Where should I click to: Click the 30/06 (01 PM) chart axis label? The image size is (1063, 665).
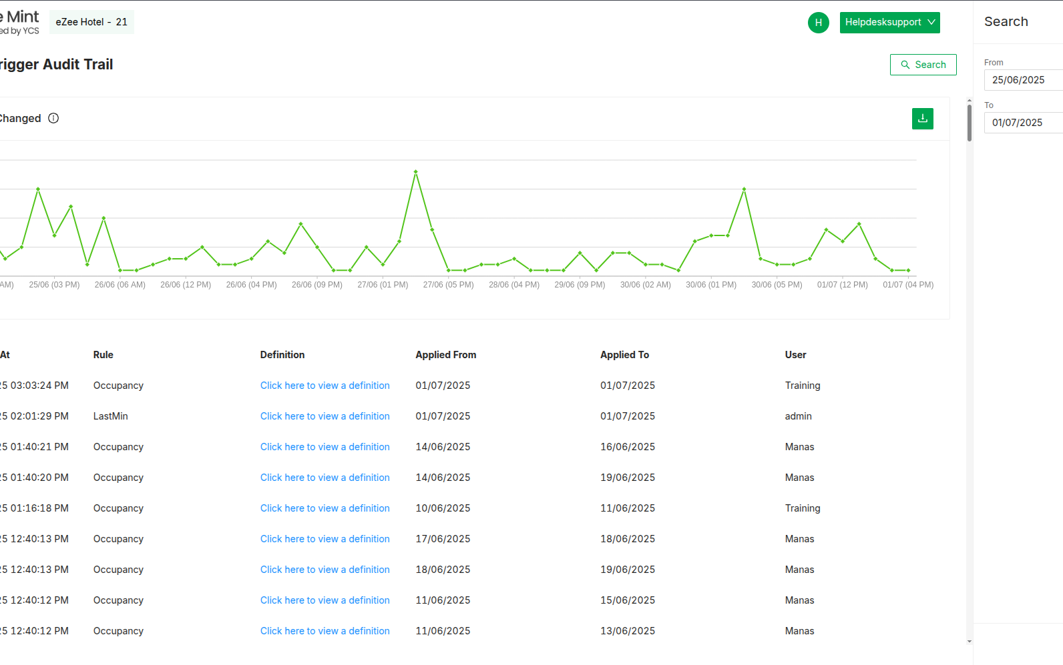point(710,285)
